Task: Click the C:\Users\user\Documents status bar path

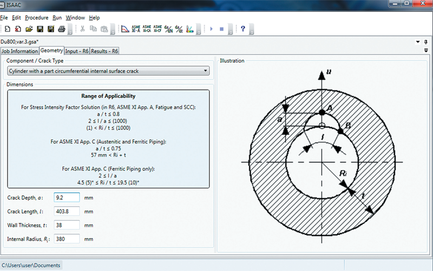Action: pyautogui.click(x=31, y=265)
